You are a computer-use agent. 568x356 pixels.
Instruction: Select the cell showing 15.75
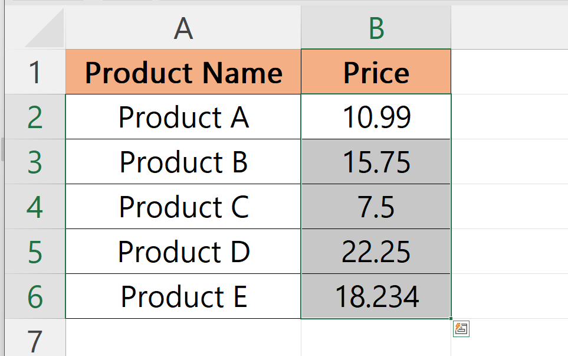[x=376, y=161]
